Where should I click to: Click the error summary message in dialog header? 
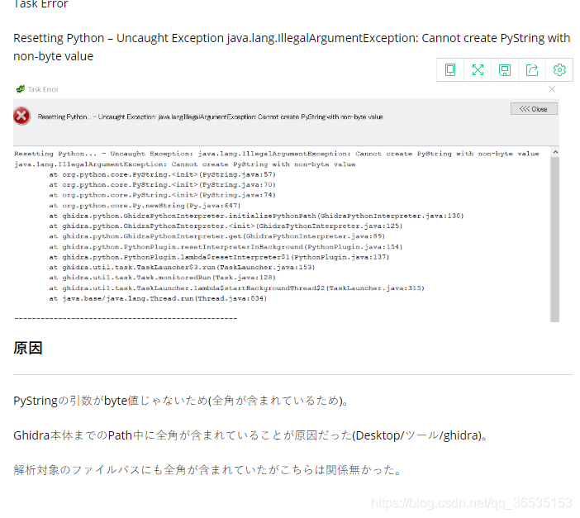point(210,117)
